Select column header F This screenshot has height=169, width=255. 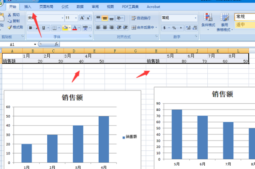(115, 51)
